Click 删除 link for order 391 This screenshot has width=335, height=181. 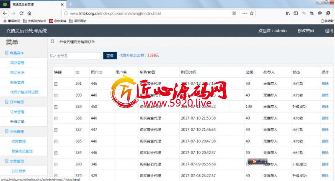coord(325,84)
